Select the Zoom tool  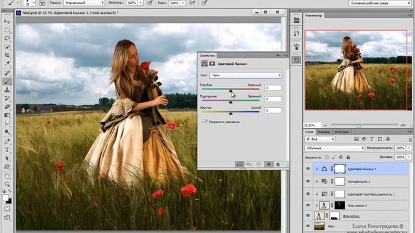pos(7,184)
